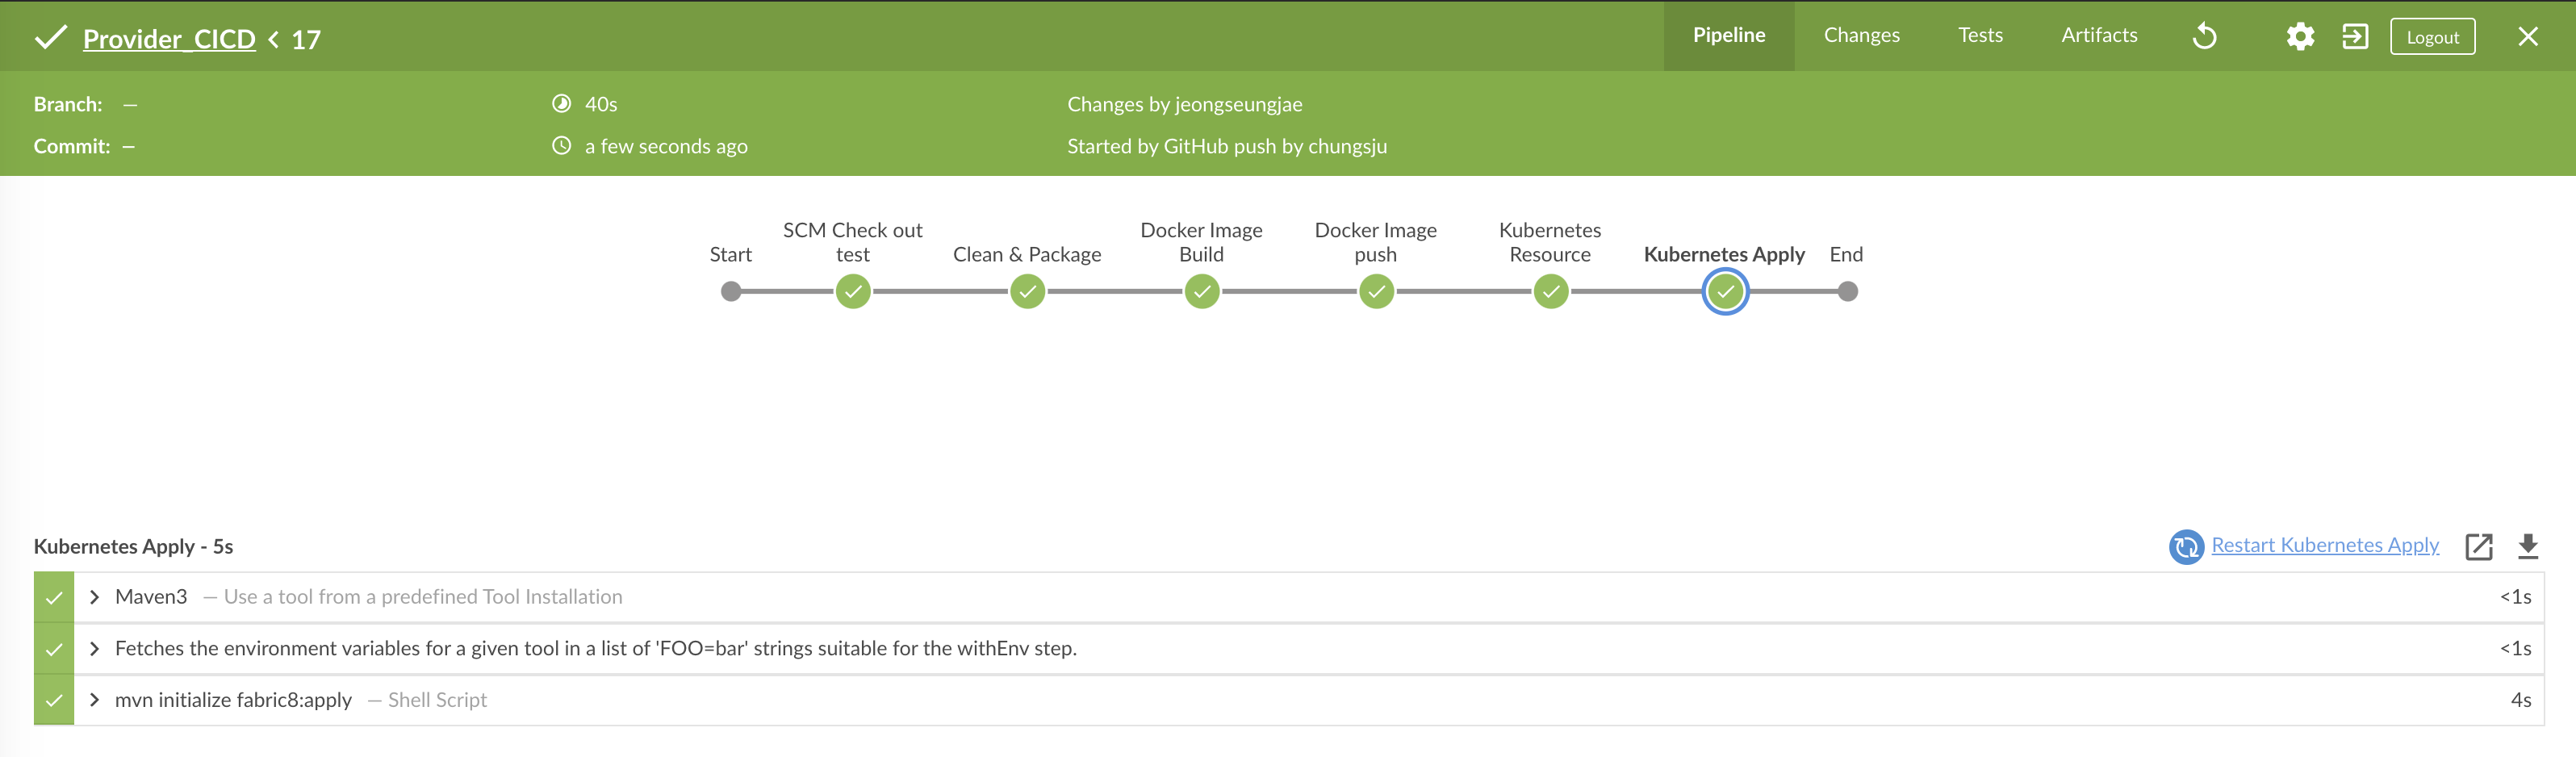Select the SCM Check out test stage node
This screenshot has width=2576, height=757.
853,292
